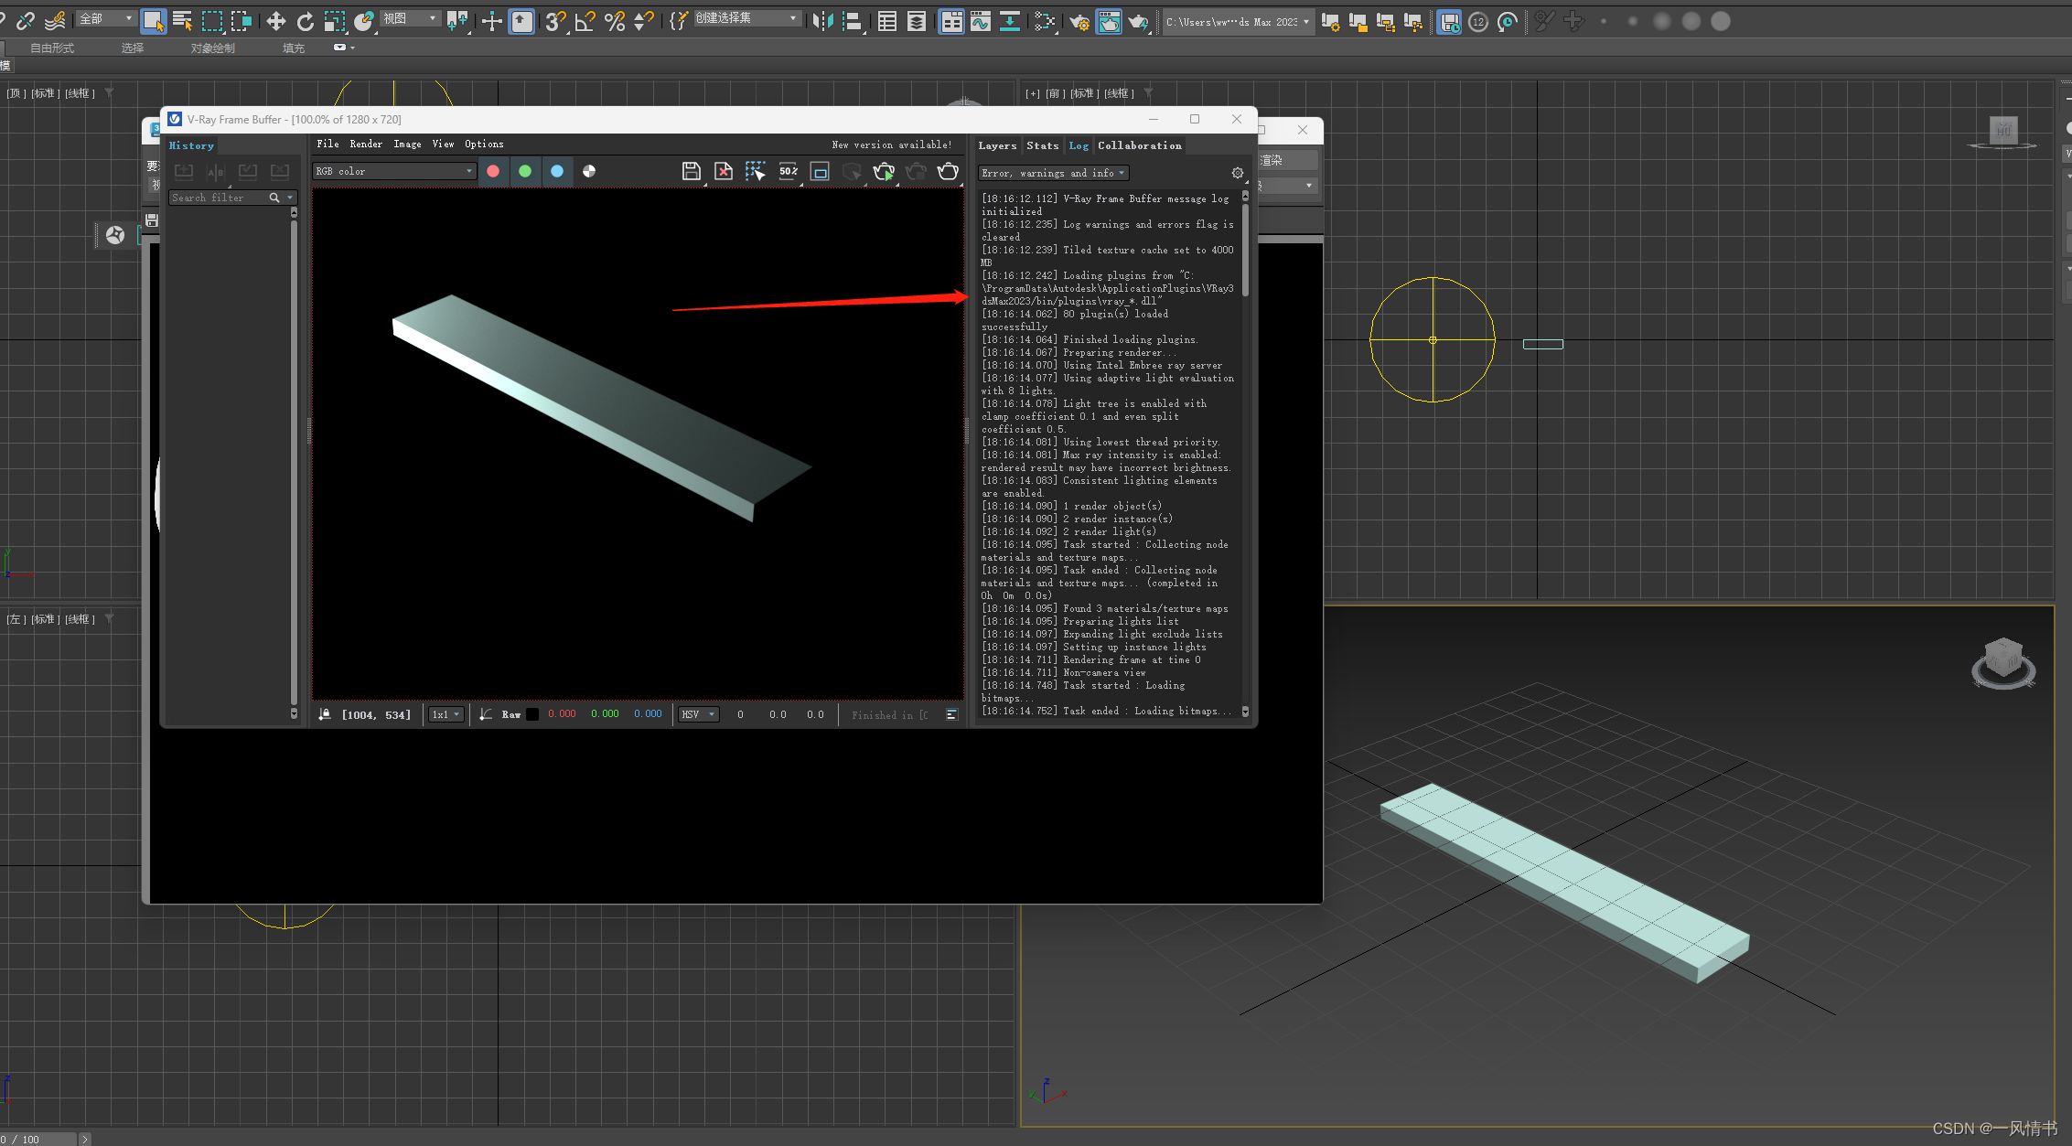Click the VFB Render teapot icon

click(949, 171)
